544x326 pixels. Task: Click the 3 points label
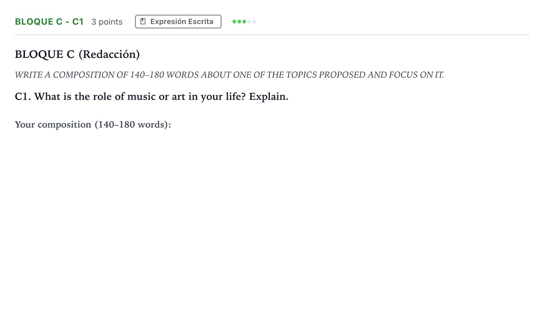(x=107, y=22)
